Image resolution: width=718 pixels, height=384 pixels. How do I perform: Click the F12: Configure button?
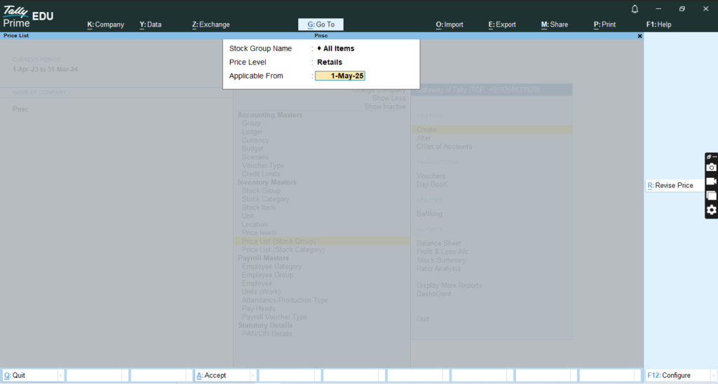[677, 376]
